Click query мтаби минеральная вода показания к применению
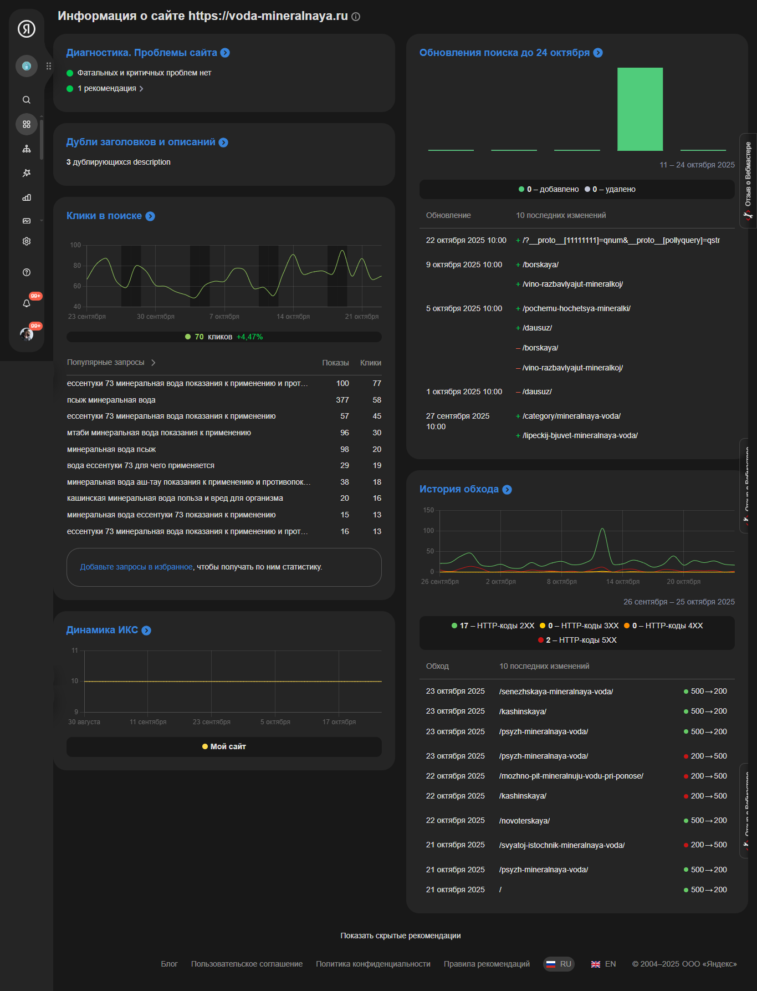The image size is (757, 991). (x=159, y=433)
